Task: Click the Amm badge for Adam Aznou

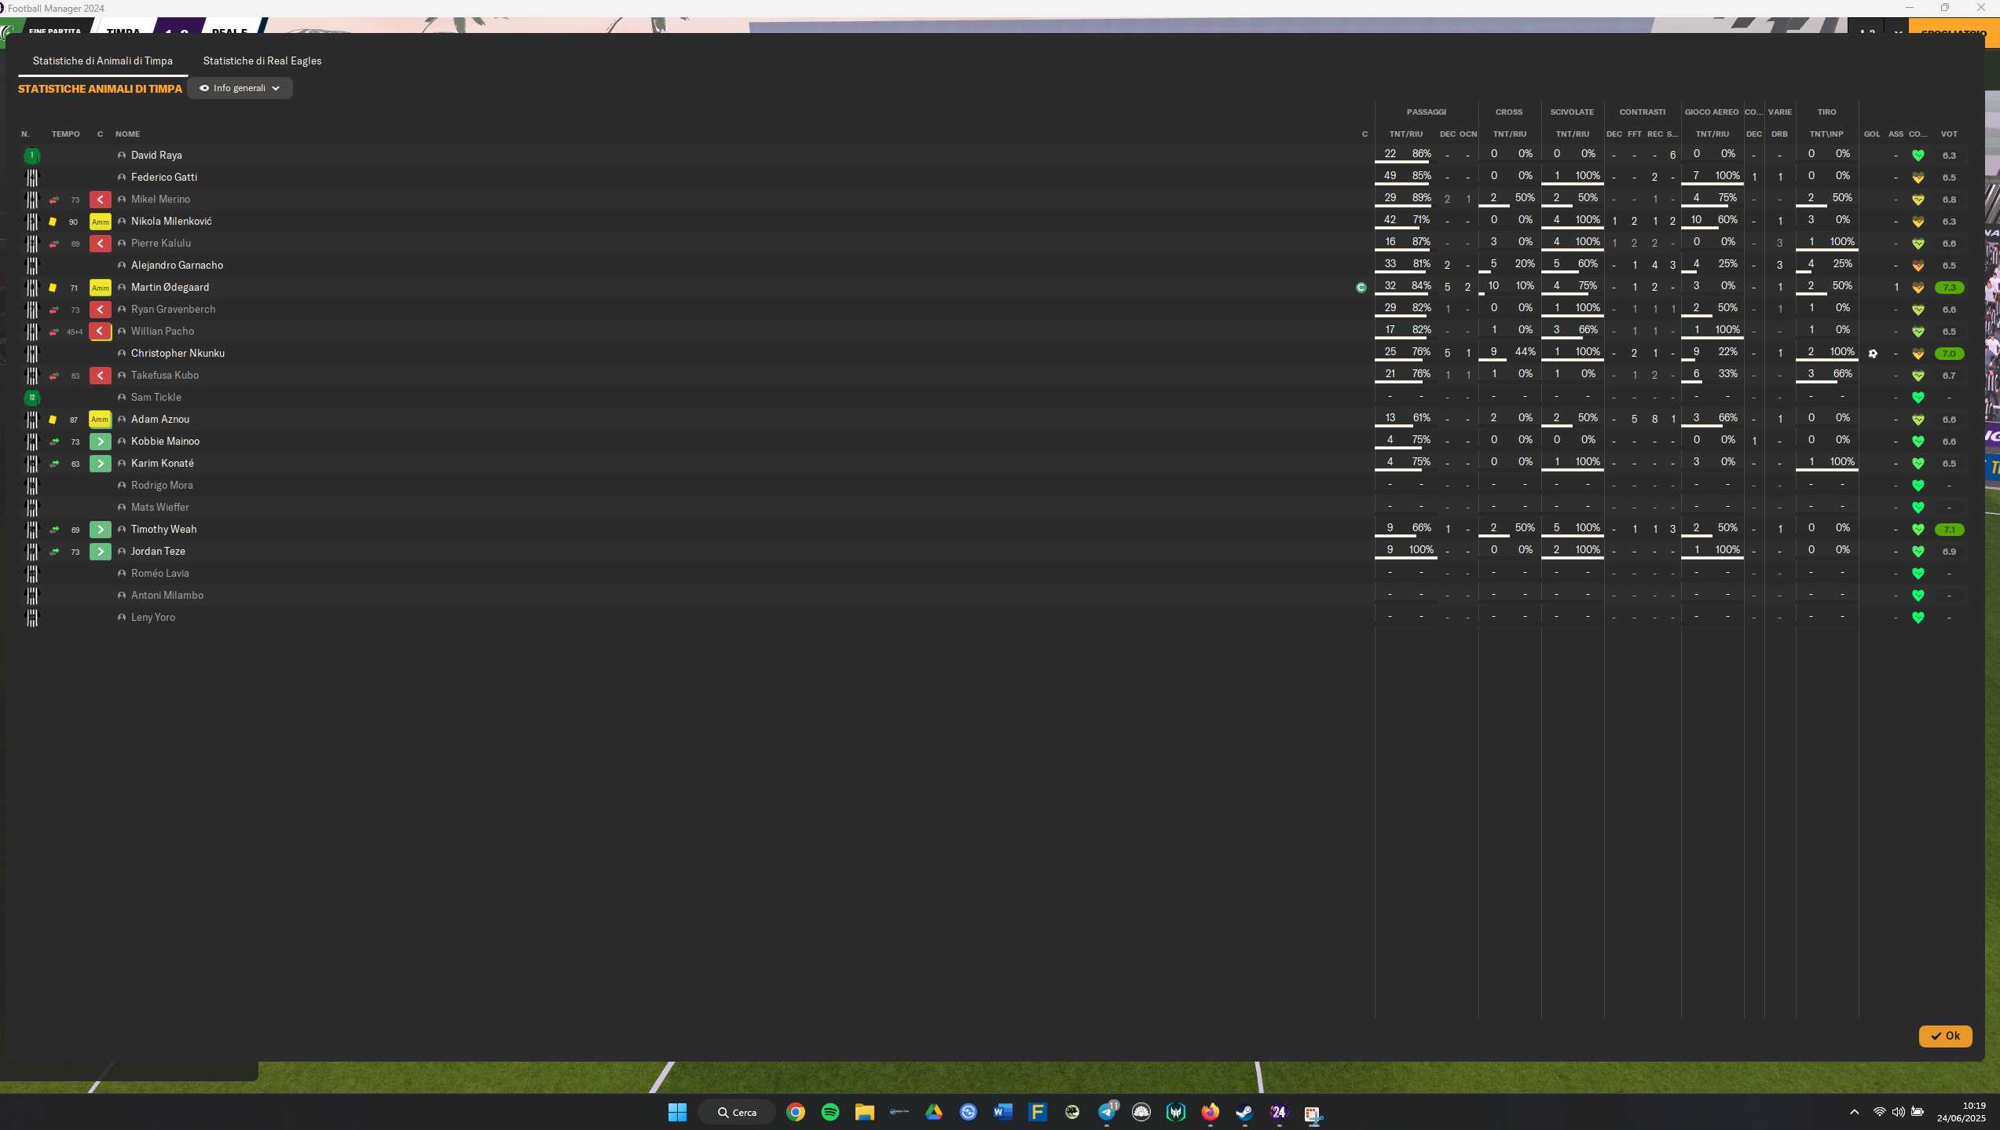Action: 100,420
